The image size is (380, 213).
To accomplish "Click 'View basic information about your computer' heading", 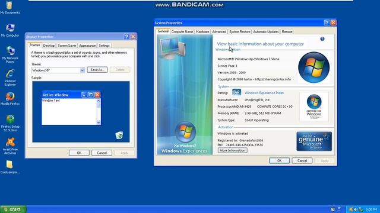I will [260, 44].
